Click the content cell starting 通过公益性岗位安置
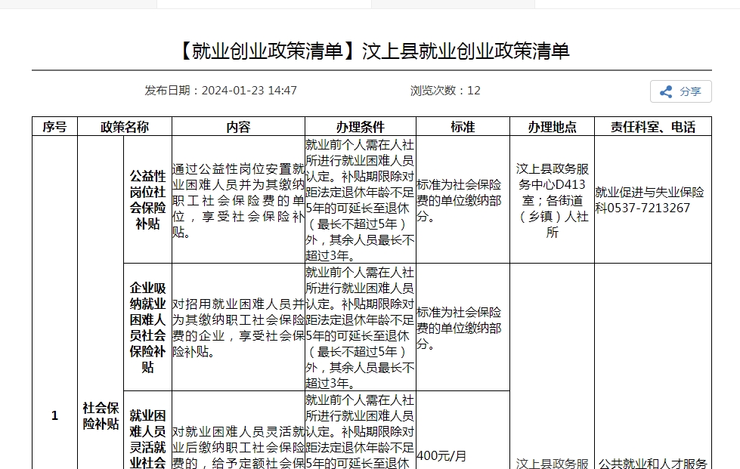740x469 pixels. (238, 200)
